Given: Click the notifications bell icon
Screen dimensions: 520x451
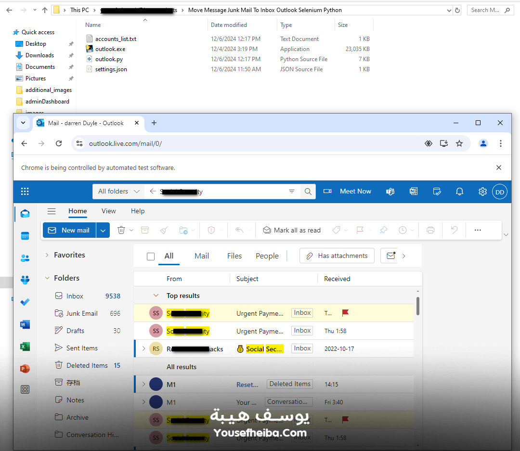Looking at the screenshot, I should (x=459, y=191).
